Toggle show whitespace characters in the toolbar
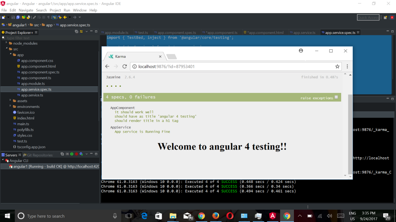 click(48, 17)
